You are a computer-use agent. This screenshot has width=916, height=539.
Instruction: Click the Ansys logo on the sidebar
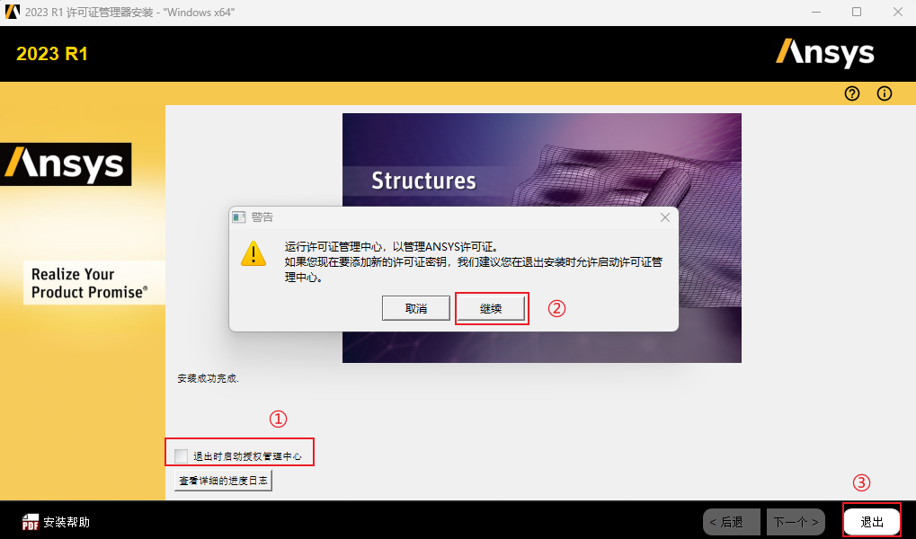pyautogui.click(x=66, y=164)
